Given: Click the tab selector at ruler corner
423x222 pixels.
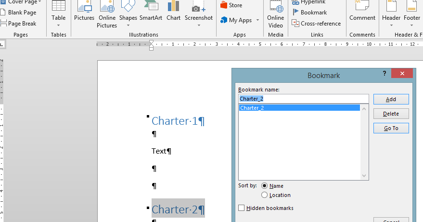Looking at the screenshot, I should (1, 44).
